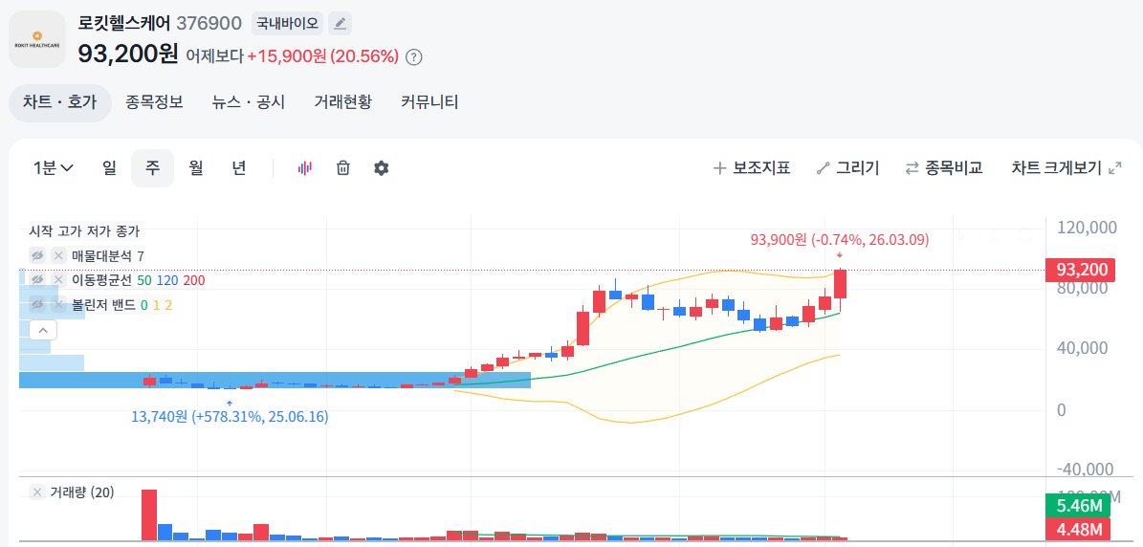
Task: Click the 볼린저 밴드 indicator label
Action: (103, 304)
